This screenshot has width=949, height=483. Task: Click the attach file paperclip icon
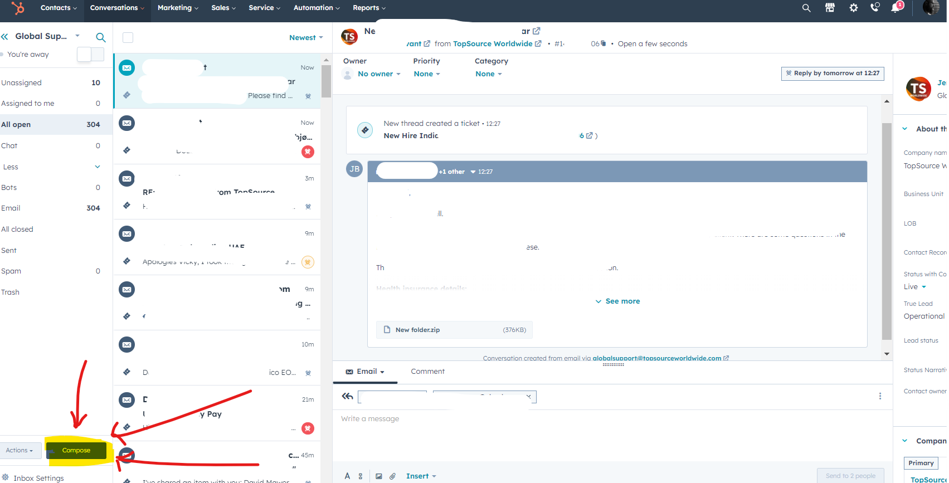click(392, 476)
